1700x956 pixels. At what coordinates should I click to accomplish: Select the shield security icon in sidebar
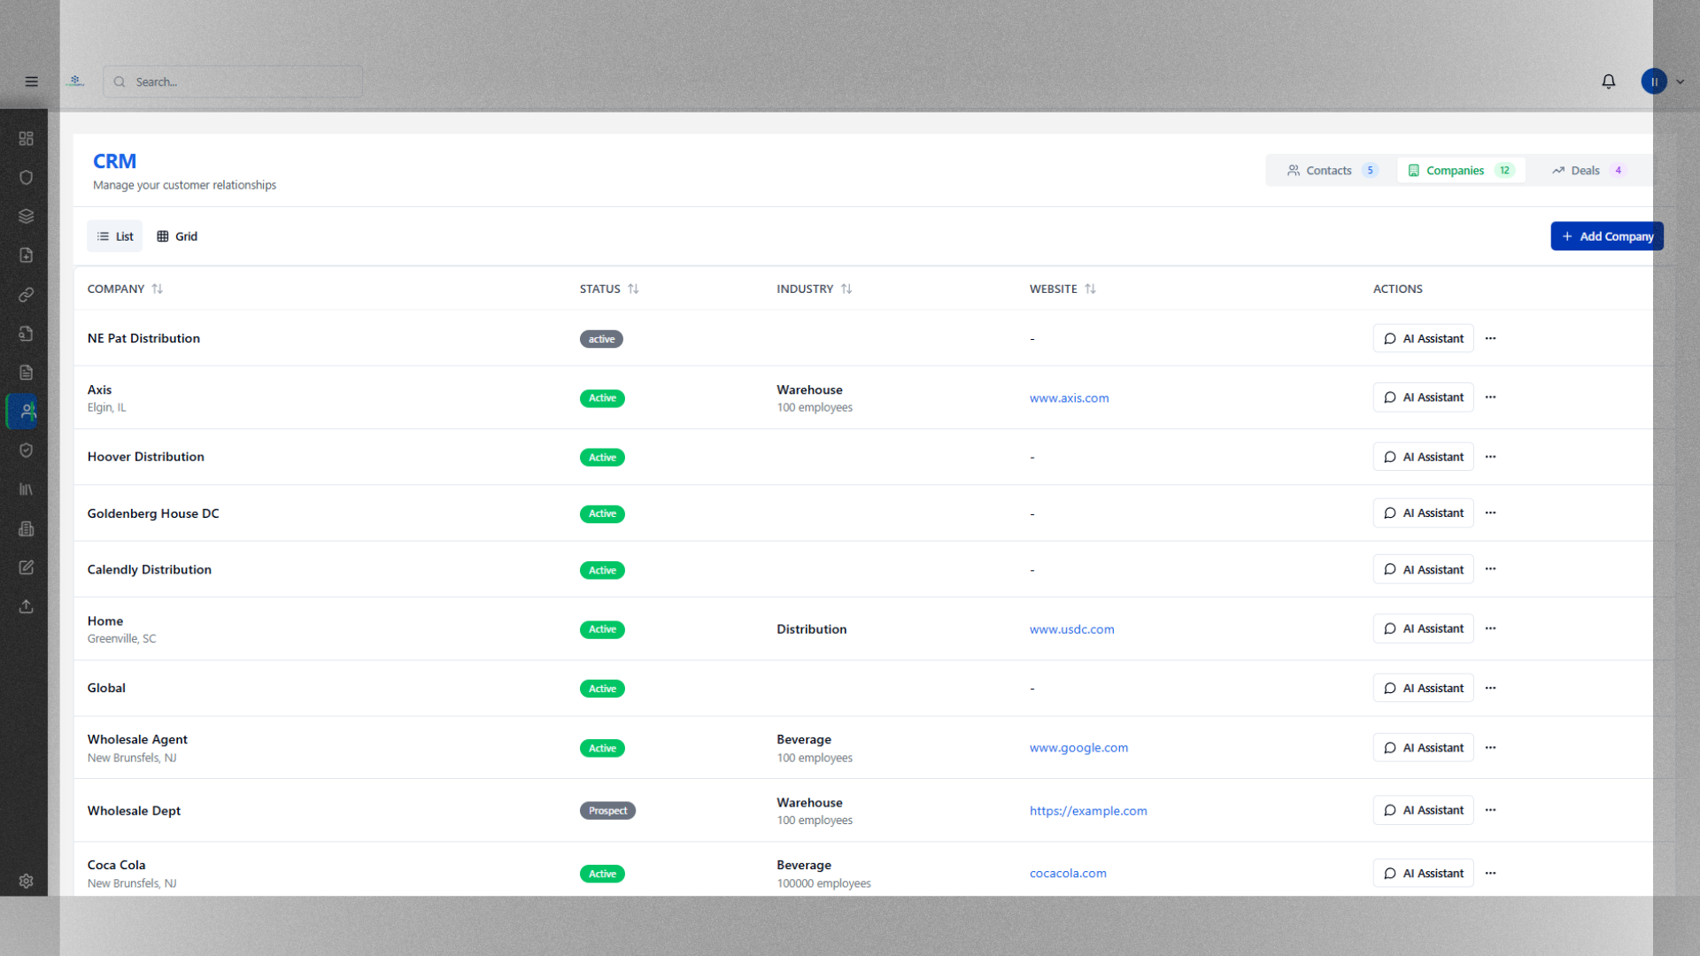[26, 177]
